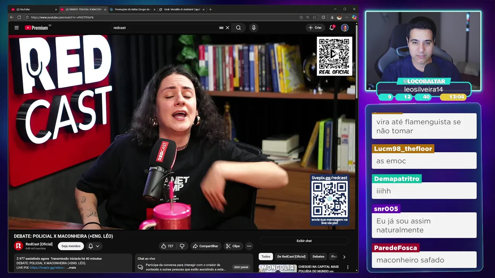
Task: Open browser profile avatar
Action: click(x=339, y=17)
